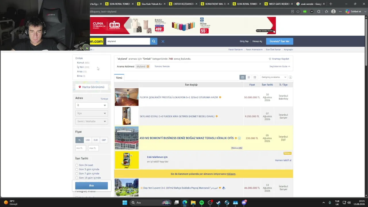Click the star icon beside Aramayı Kaydet
Image resolution: width=368 pixels, height=207 pixels.
[x=270, y=59]
